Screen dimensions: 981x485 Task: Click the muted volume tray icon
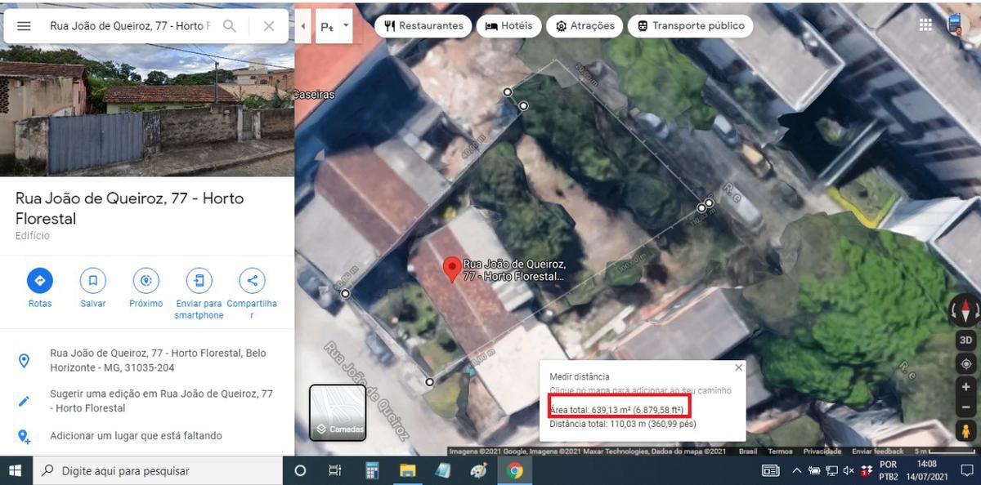pos(849,470)
